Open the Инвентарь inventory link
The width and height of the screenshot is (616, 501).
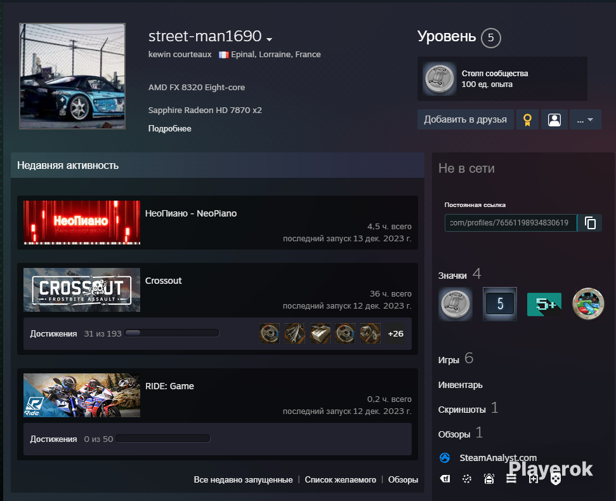pyautogui.click(x=461, y=385)
